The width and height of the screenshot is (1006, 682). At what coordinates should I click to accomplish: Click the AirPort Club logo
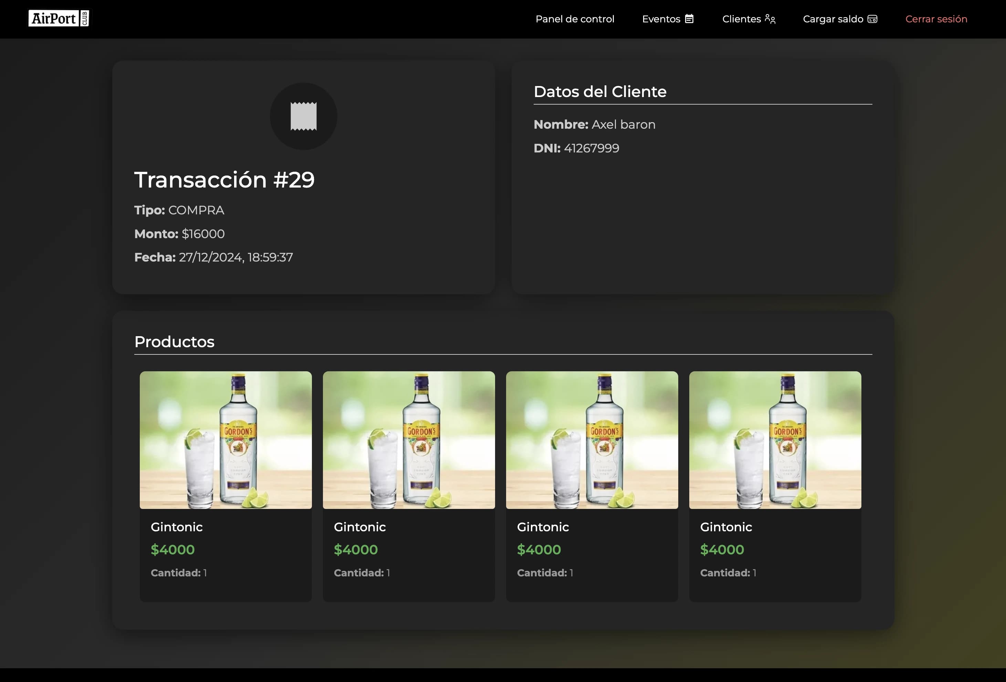pyautogui.click(x=59, y=18)
